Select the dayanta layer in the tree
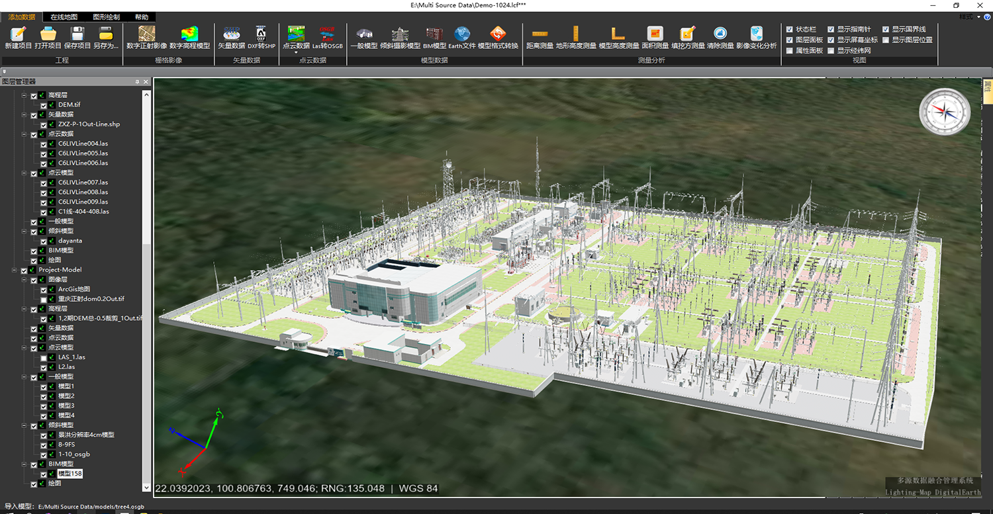This screenshot has width=993, height=514. (70, 241)
